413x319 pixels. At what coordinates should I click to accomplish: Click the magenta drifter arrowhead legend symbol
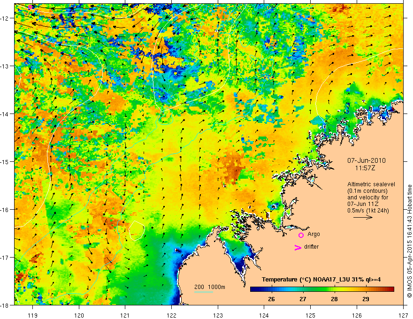point(298,248)
